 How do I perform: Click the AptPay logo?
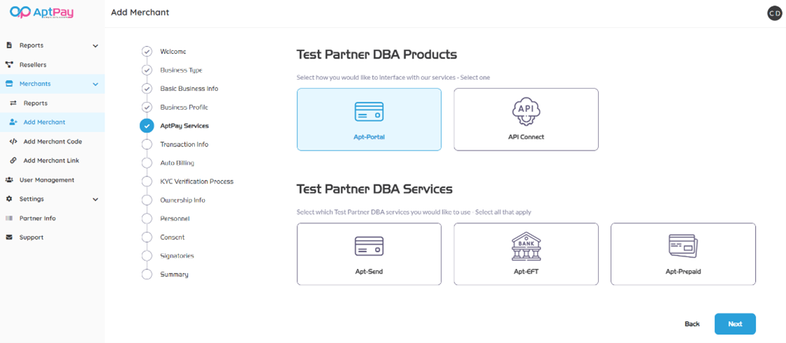(x=42, y=13)
